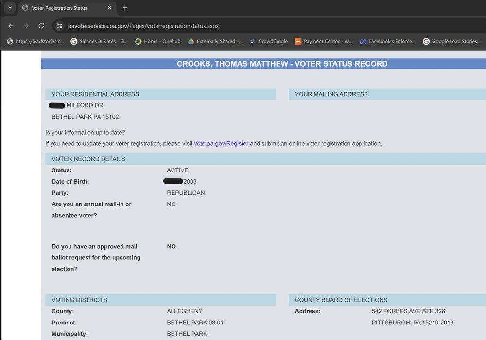Open a new browser tab
Screen dimensions: 486x340
point(125,8)
